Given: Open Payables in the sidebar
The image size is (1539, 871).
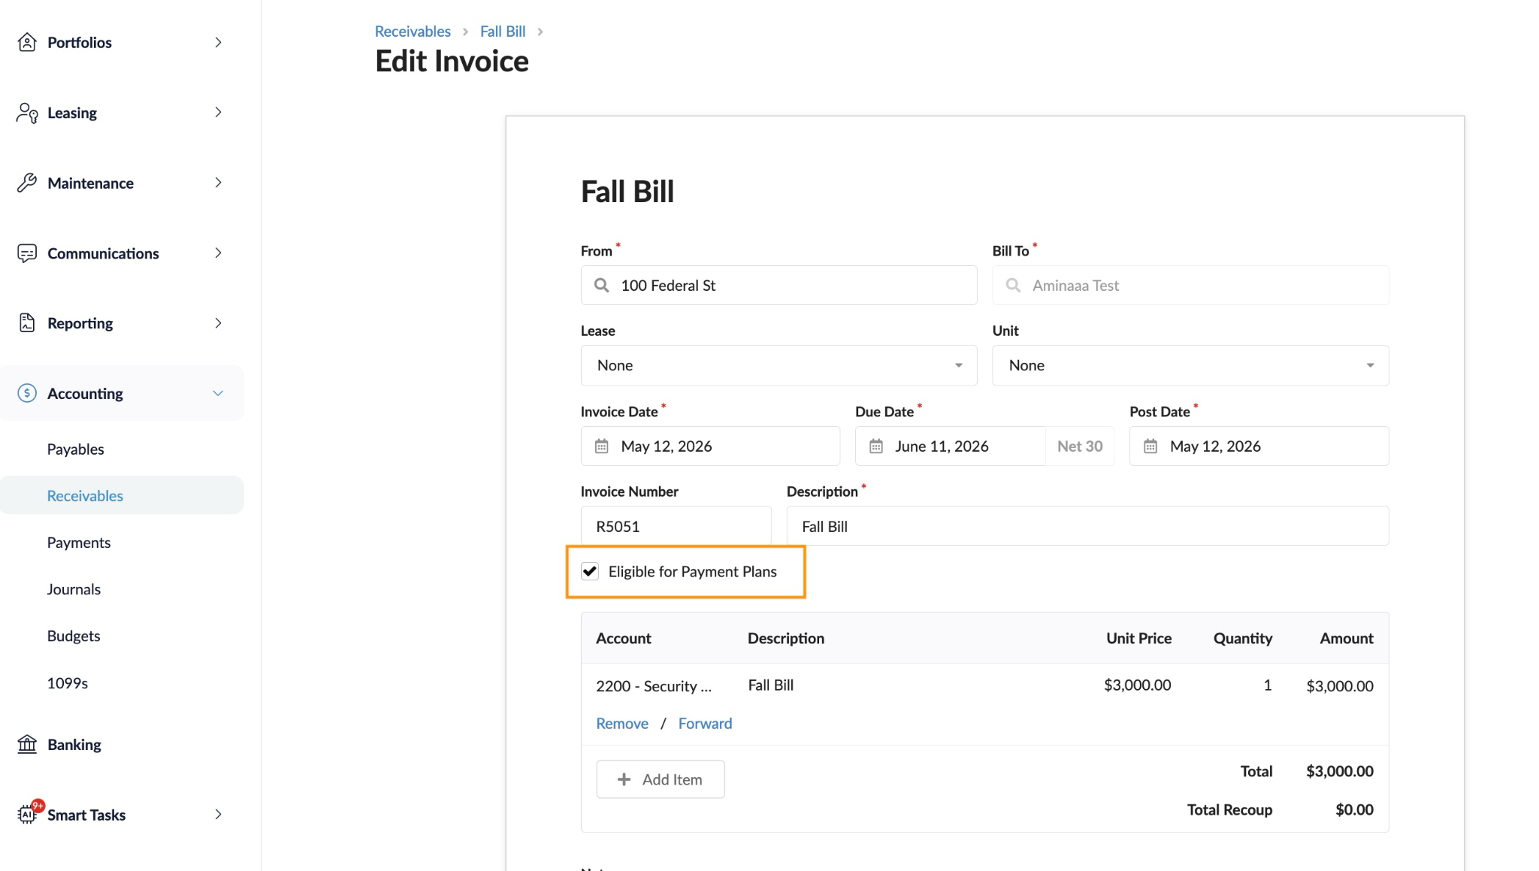Looking at the screenshot, I should click(75, 449).
